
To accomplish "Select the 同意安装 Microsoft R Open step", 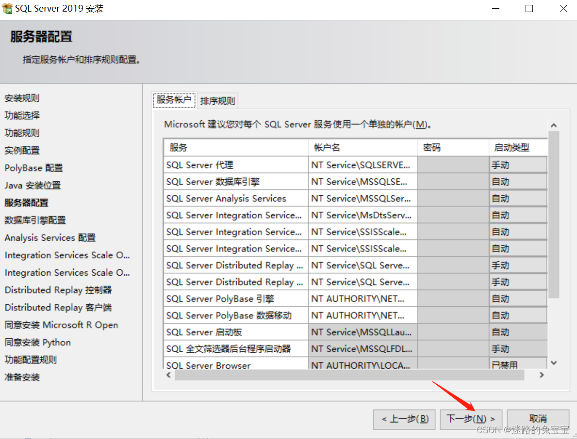I will point(62,325).
